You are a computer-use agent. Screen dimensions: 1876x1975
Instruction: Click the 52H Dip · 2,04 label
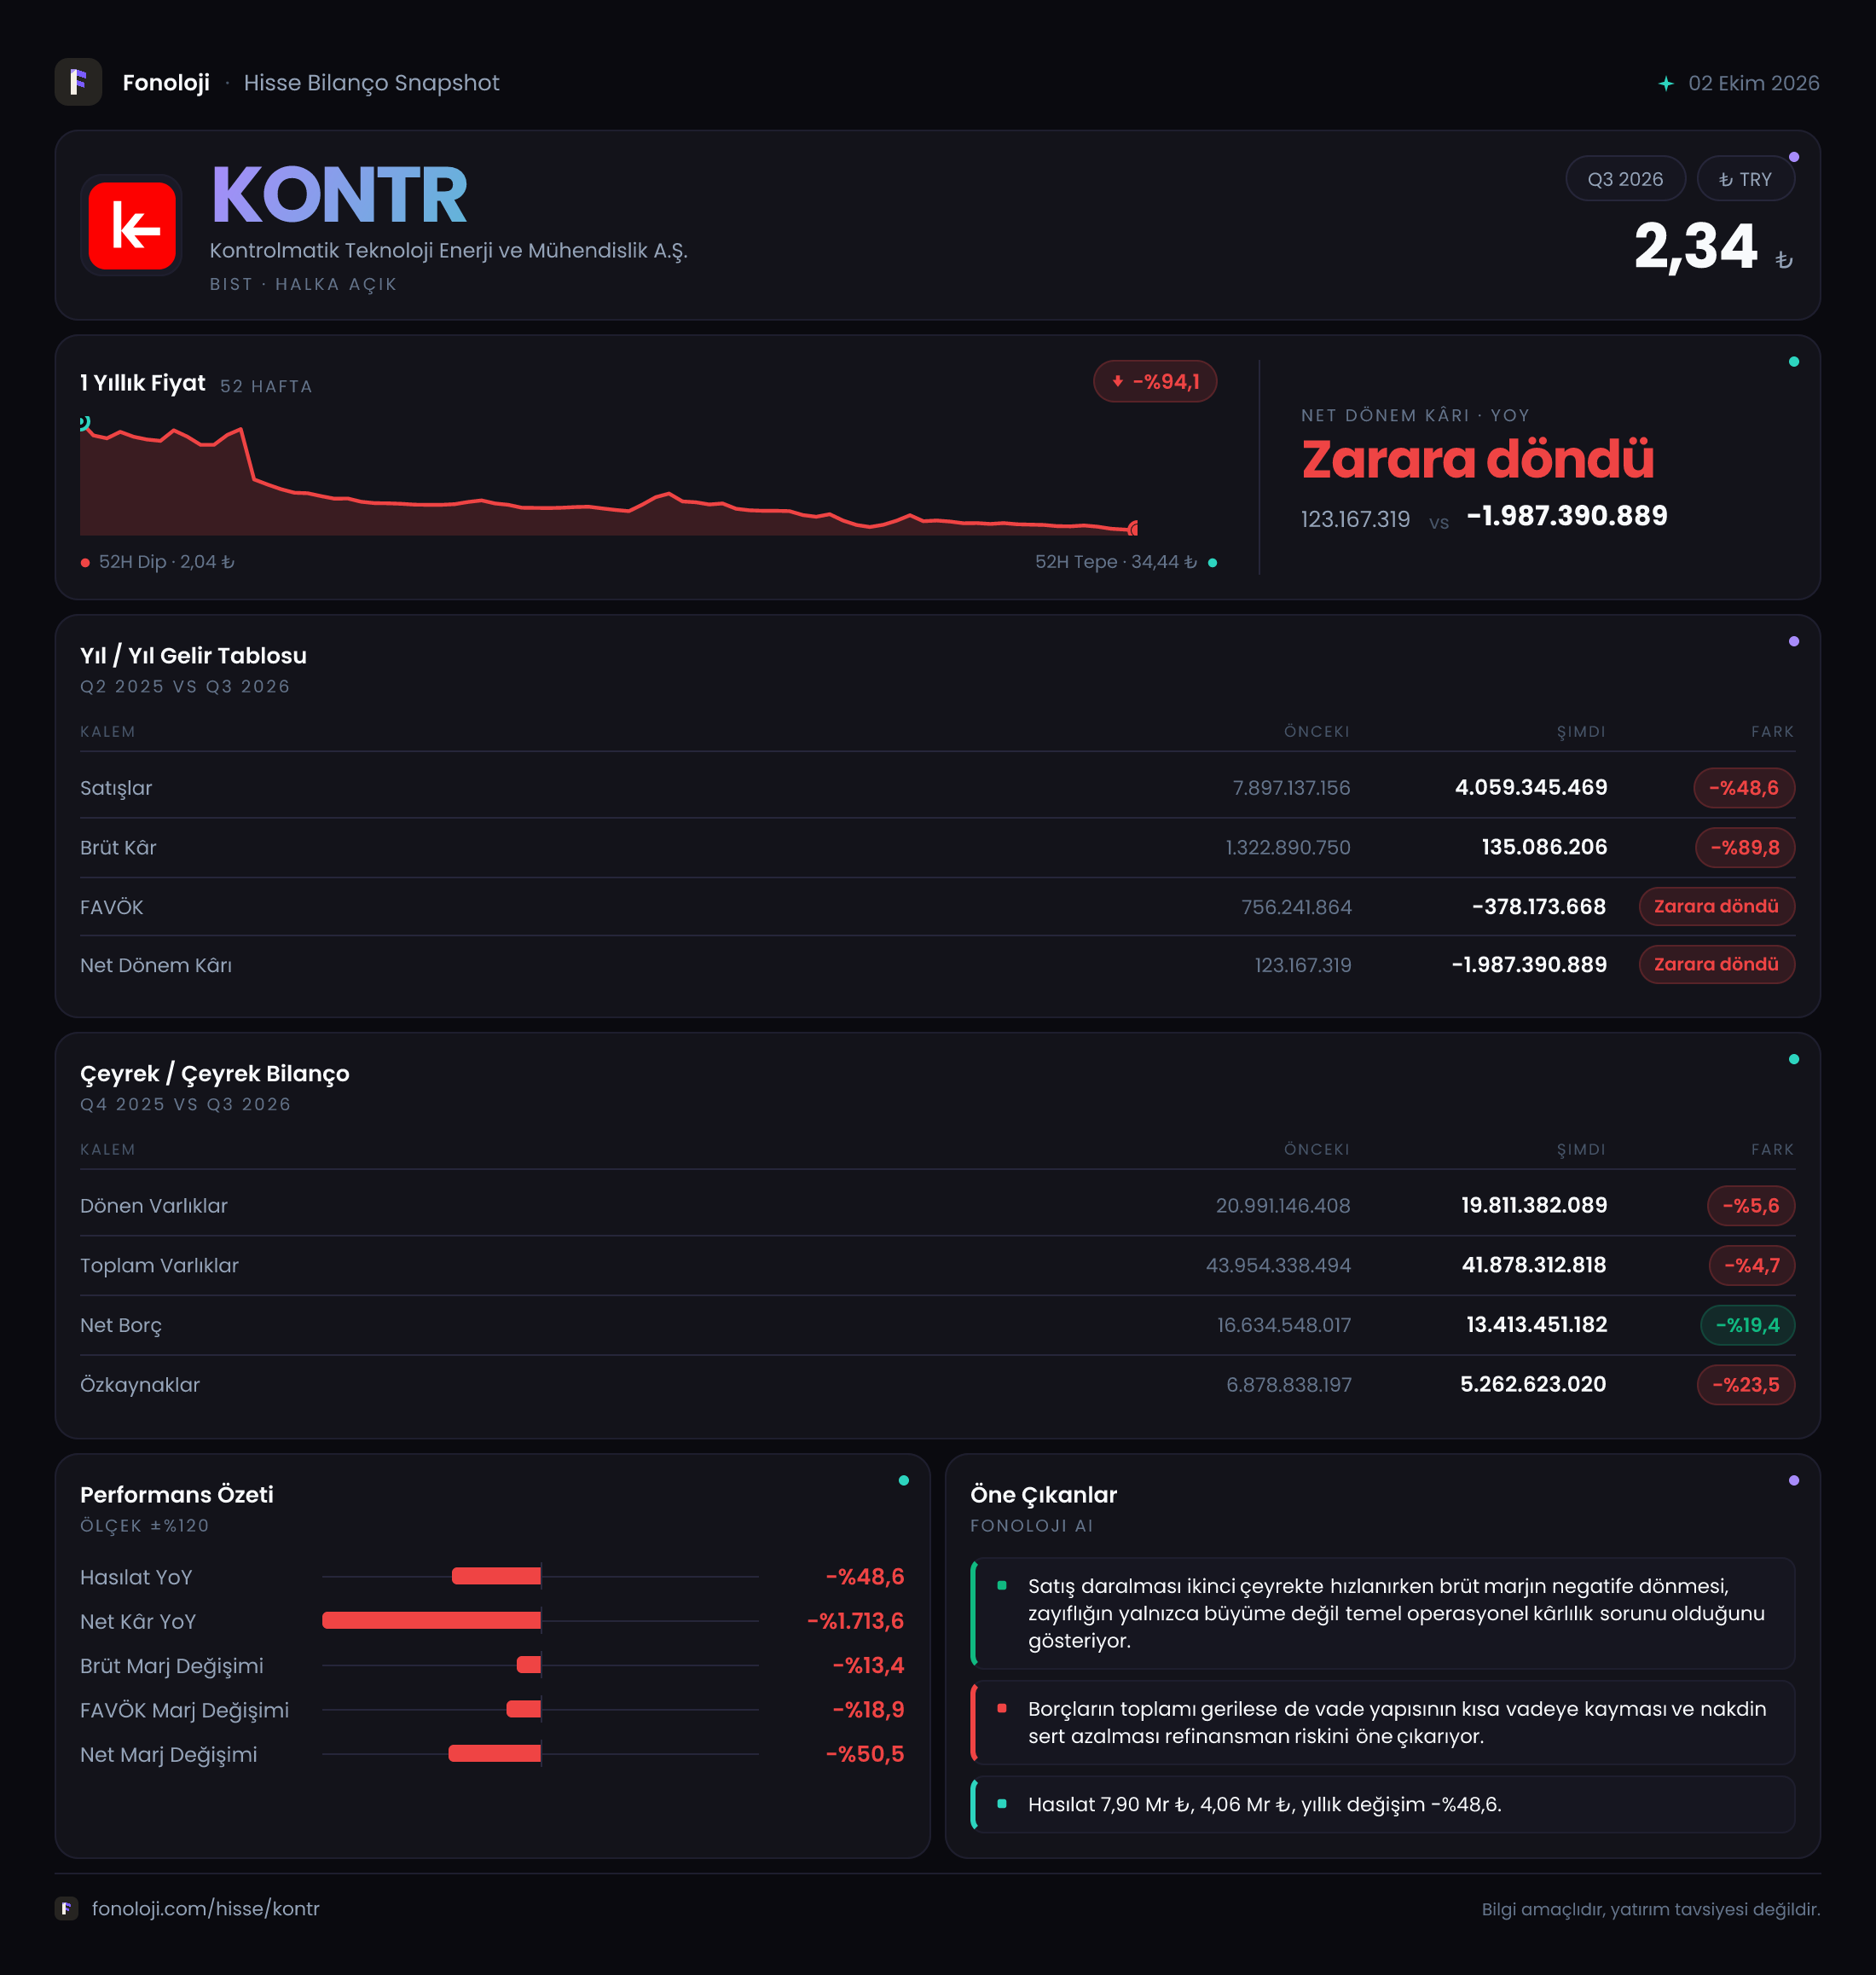pos(166,562)
